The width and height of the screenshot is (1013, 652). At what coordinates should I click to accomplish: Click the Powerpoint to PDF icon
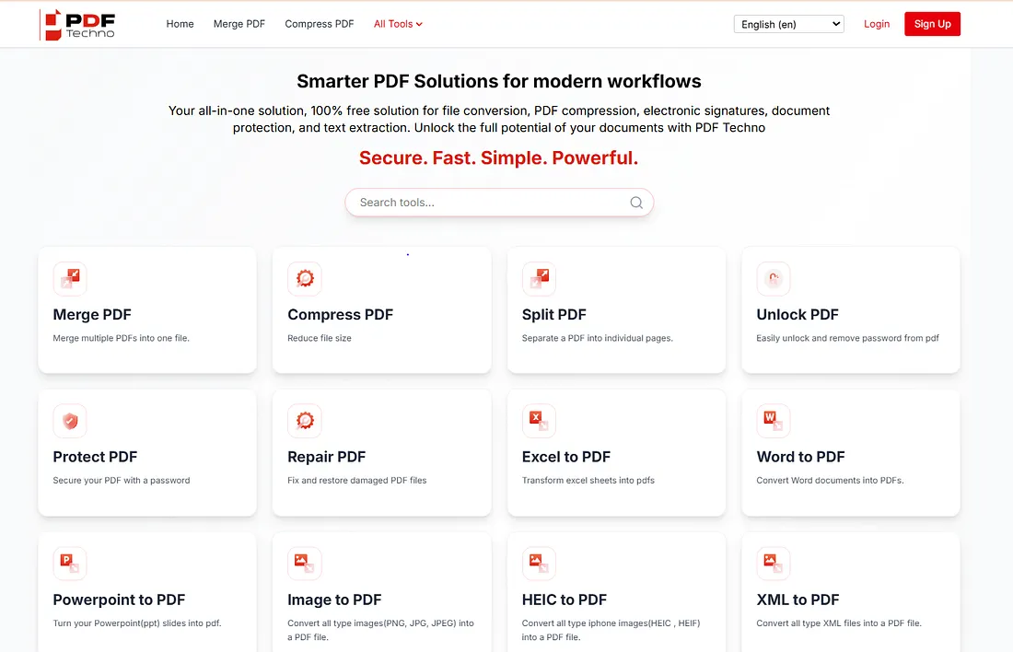point(70,564)
